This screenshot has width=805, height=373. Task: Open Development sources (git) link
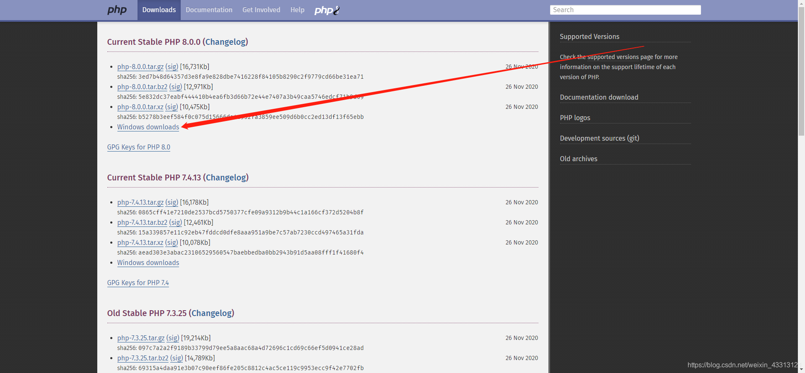click(600, 138)
